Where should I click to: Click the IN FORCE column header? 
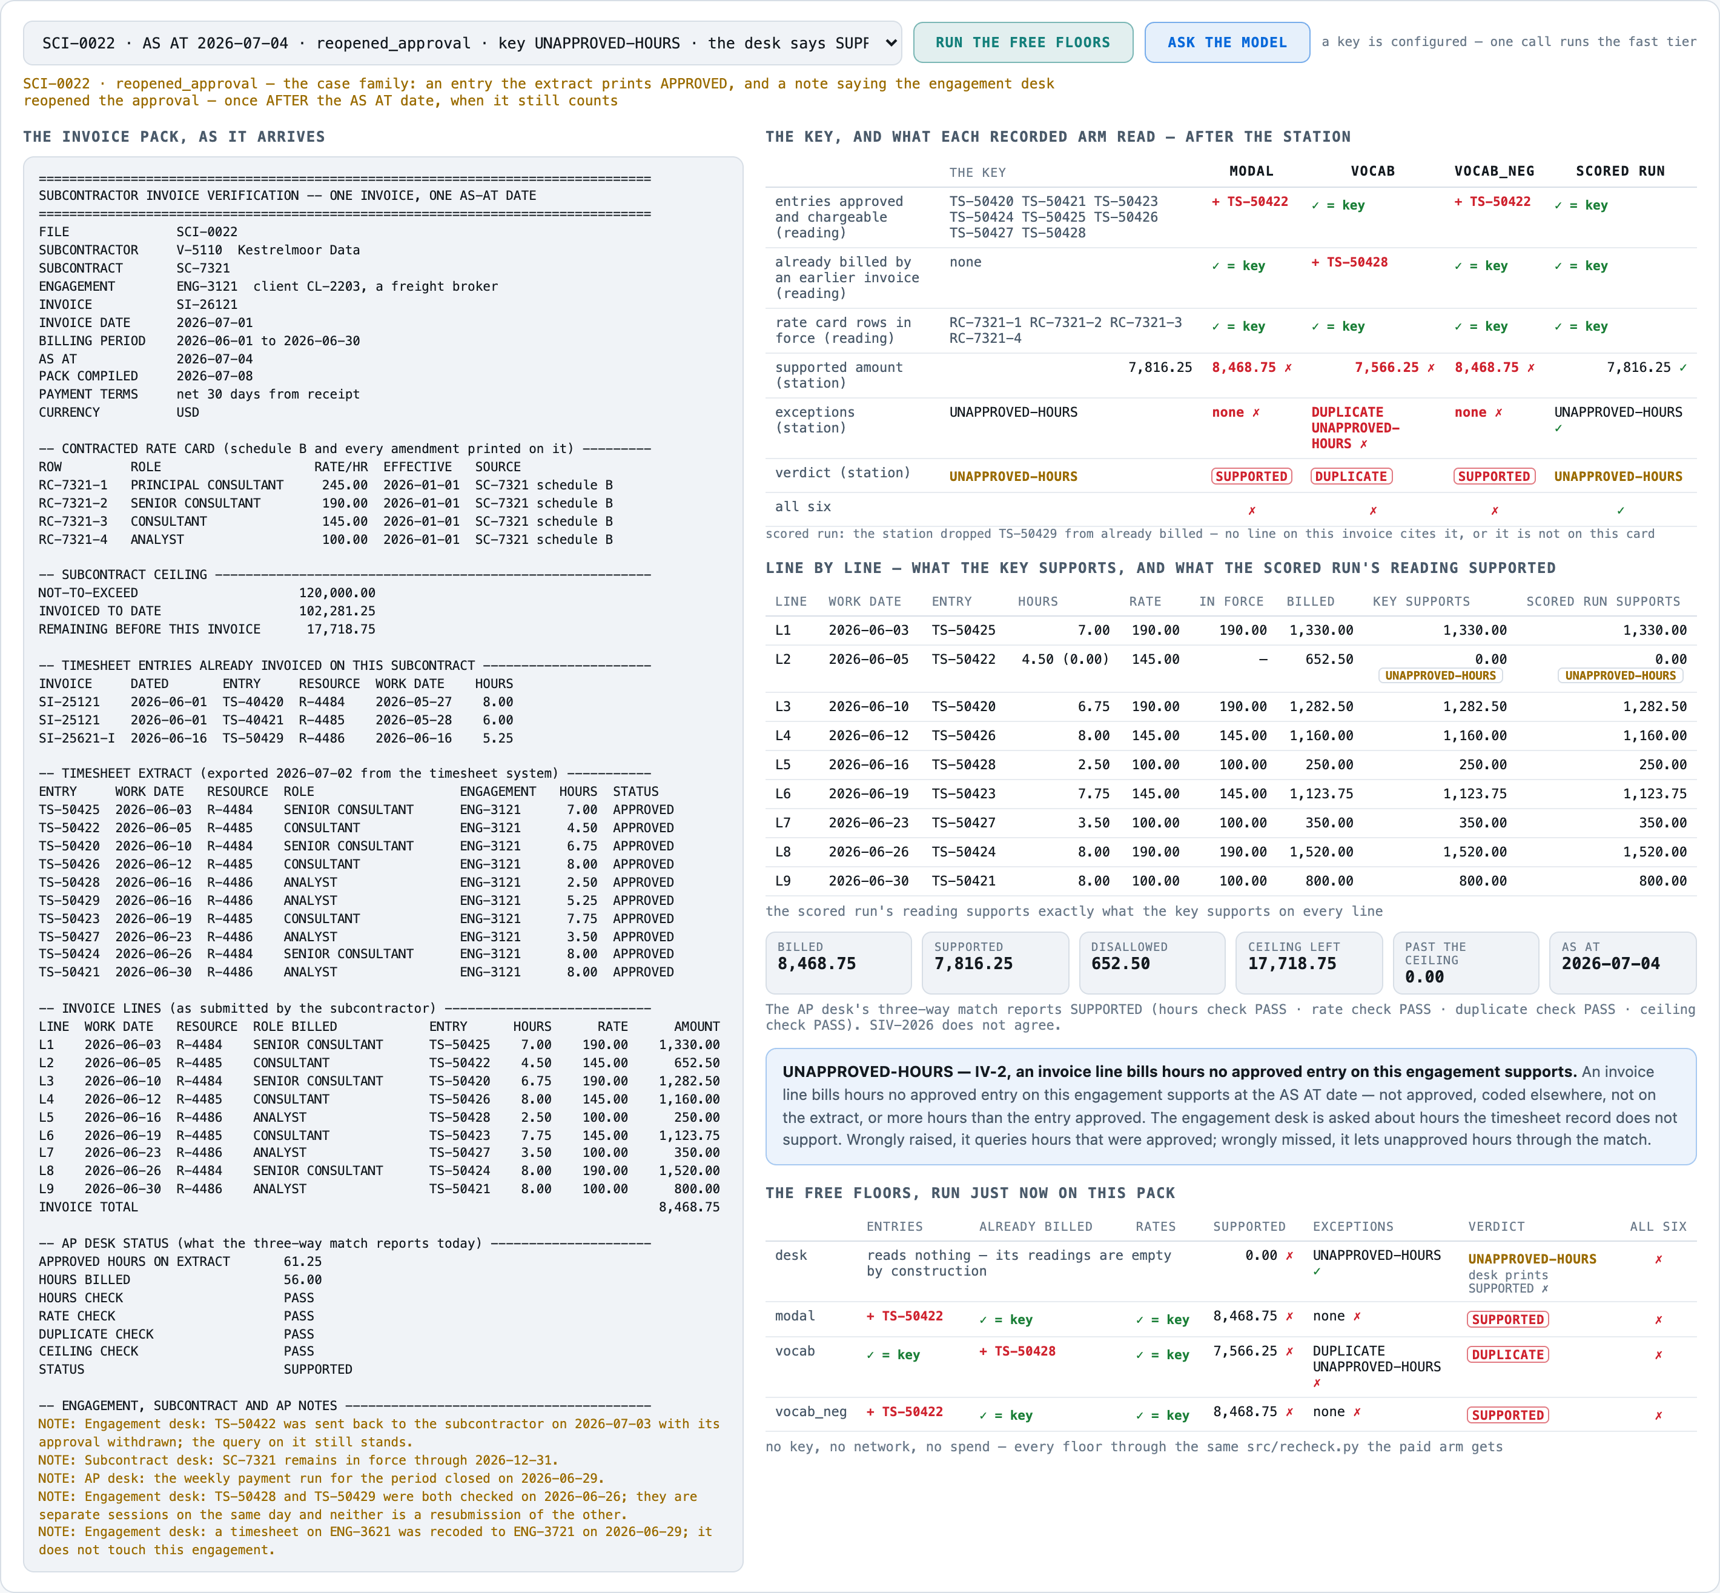(1231, 601)
